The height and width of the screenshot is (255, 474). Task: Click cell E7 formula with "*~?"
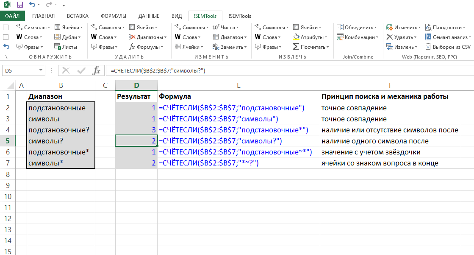click(x=238, y=163)
